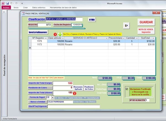The image size is (166, 121).
Task: Click the GUARDAR button
Action: 146,22
